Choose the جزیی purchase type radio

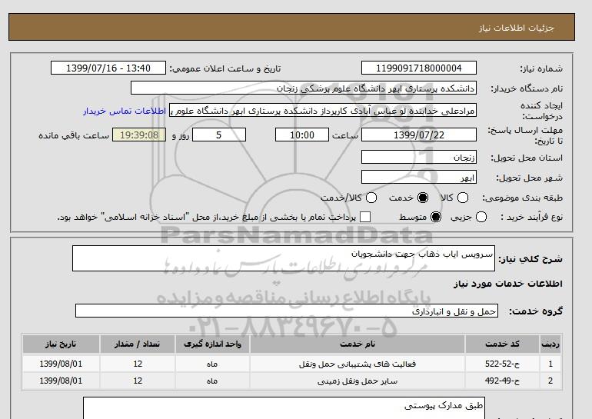(481, 217)
